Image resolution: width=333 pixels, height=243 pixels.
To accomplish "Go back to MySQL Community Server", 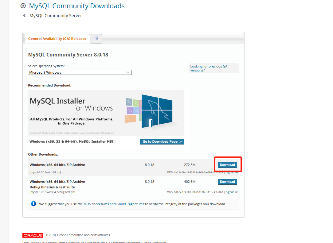I will [x=56, y=16].
